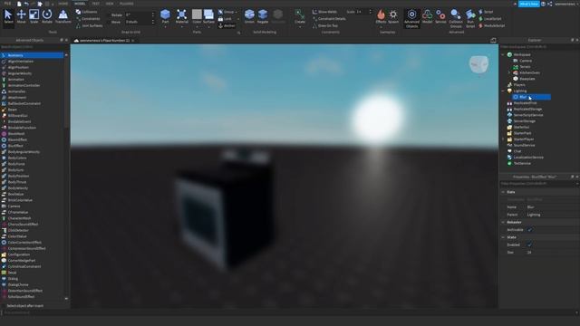This screenshot has width=580, height=326.
Task: Collapse the Behavior properties section
Action: (x=503, y=223)
